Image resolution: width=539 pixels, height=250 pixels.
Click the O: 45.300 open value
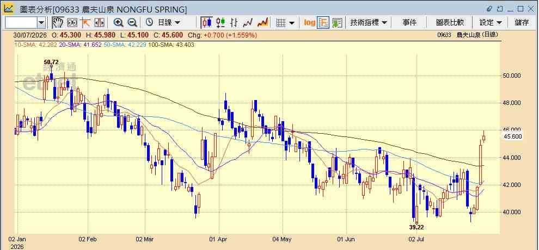(x=67, y=35)
